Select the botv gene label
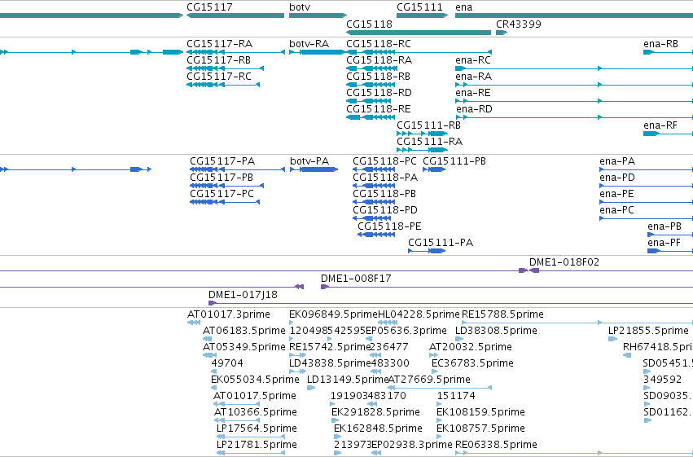Image resolution: width=693 pixels, height=457 pixels. pyautogui.click(x=300, y=7)
